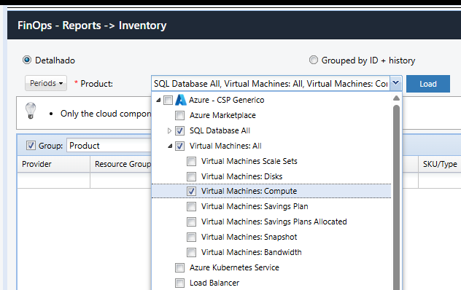461x290 pixels.
Task: Select 'Azure - CSP Generico' tree label
Action: coord(226,101)
